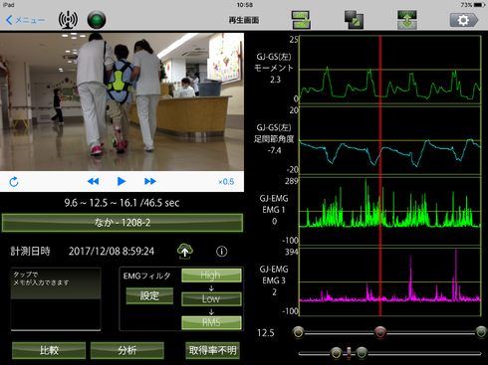Tap the graph vertical expand arrows icon
The width and height of the screenshot is (488, 365).
pyautogui.click(x=407, y=20)
